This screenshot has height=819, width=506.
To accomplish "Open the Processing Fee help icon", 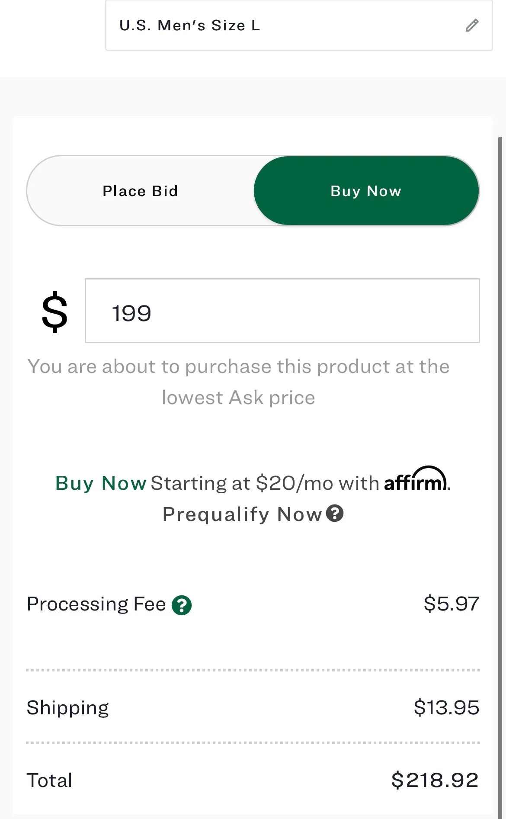I will 182,605.
